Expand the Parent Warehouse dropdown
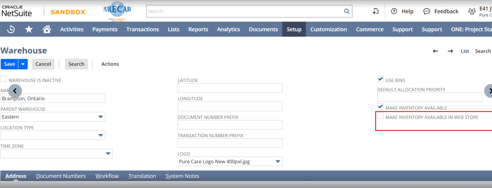 pyautogui.click(x=100, y=117)
